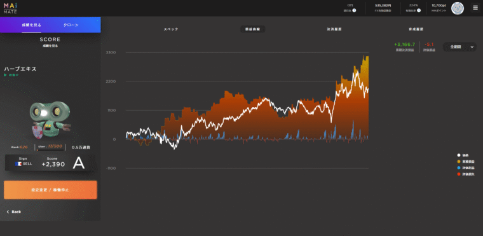Click the orange 設定変更 / 稼働停止 button
Screen dimensions: 483x236
(x=50, y=190)
